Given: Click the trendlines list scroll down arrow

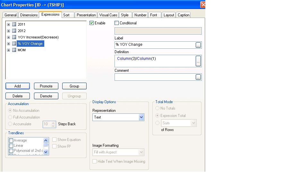Looking at the screenshot, I should (x=46, y=152).
